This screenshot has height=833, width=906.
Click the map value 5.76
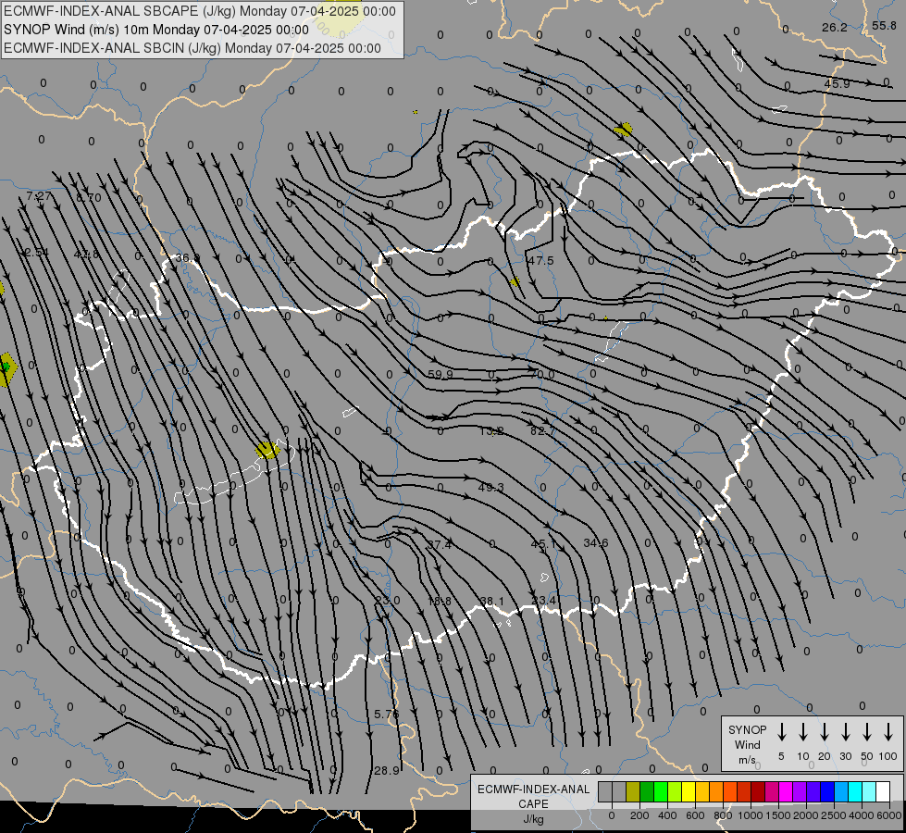point(387,715)
